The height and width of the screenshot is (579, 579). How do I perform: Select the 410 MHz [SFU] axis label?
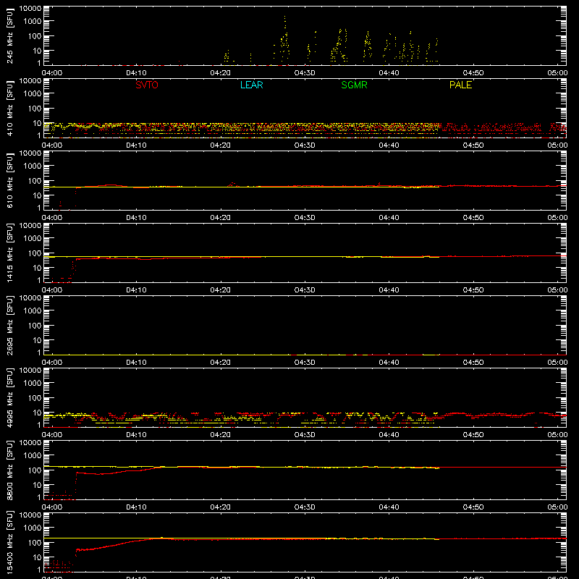coord(9,108)
